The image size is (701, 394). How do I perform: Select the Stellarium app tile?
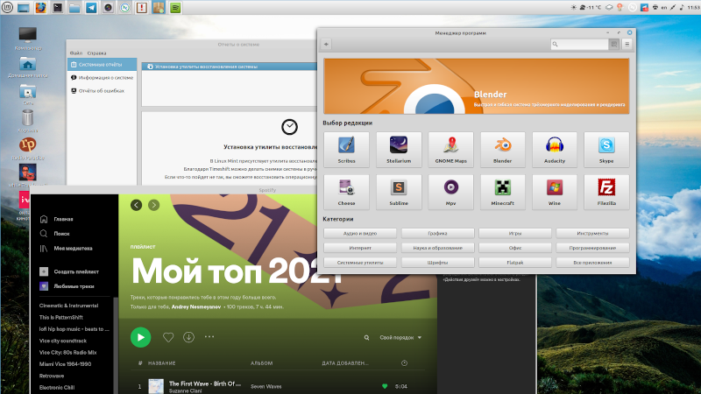point(399,149)
